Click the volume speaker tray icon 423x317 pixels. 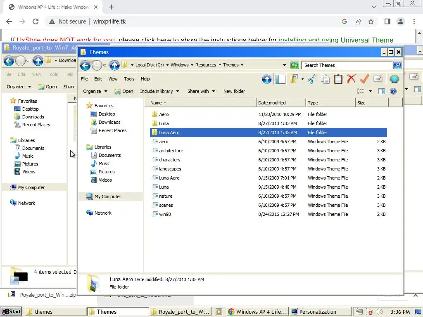[379, 312]
